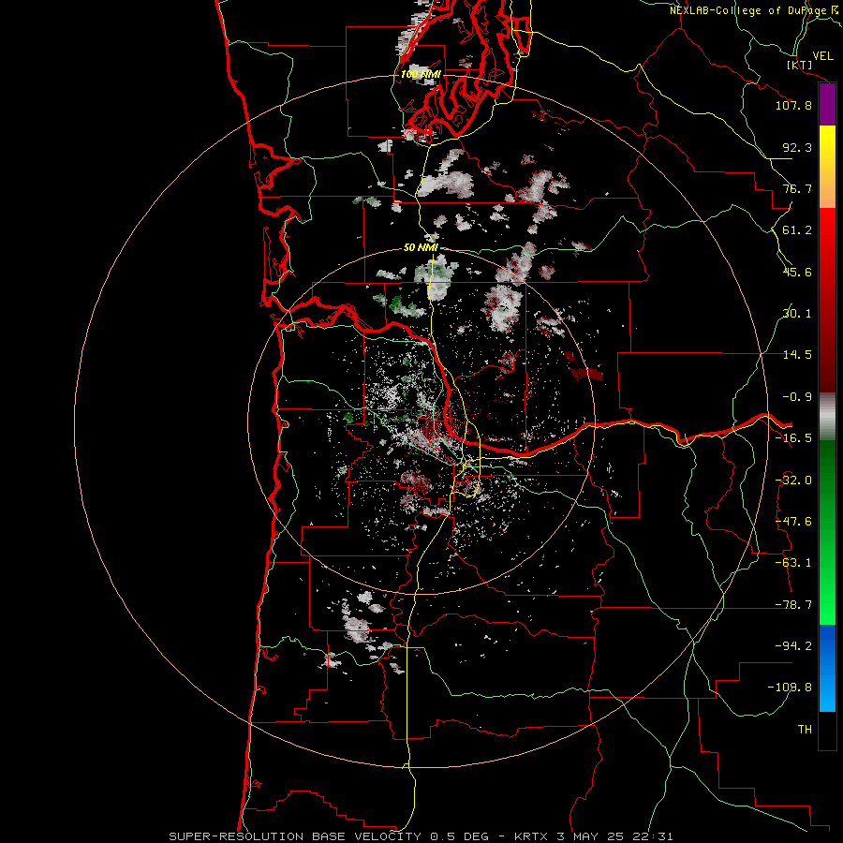Select the -32.0 velocity scale value
Viewport: 843px width, 843px height.
coord(793,481)
